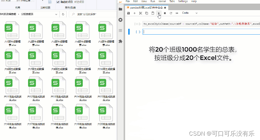This screenshot has height=140, width=260.
Task: Expand the Explorer address bar history dropdown
Action: click(56, 14)
